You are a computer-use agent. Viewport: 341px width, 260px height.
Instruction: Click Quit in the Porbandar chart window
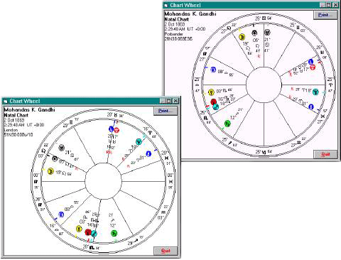pyautogui.click(x=325, y=154)
